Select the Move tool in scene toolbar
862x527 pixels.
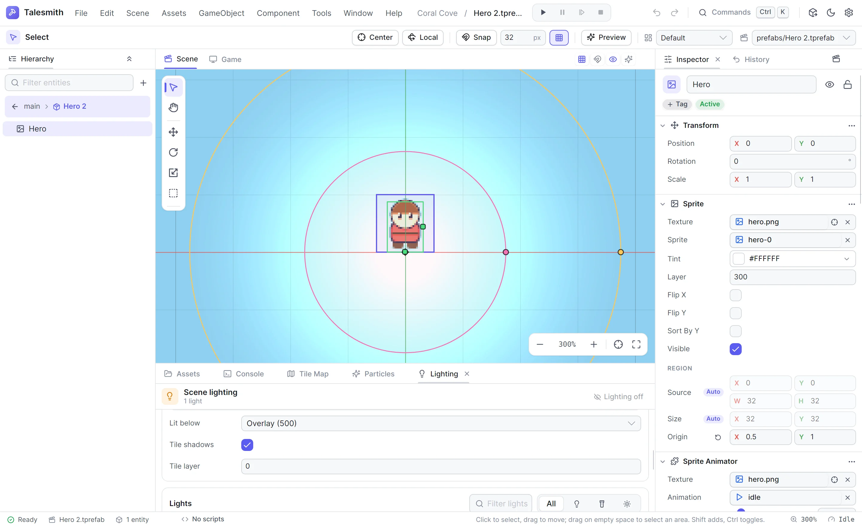(173, 132)
